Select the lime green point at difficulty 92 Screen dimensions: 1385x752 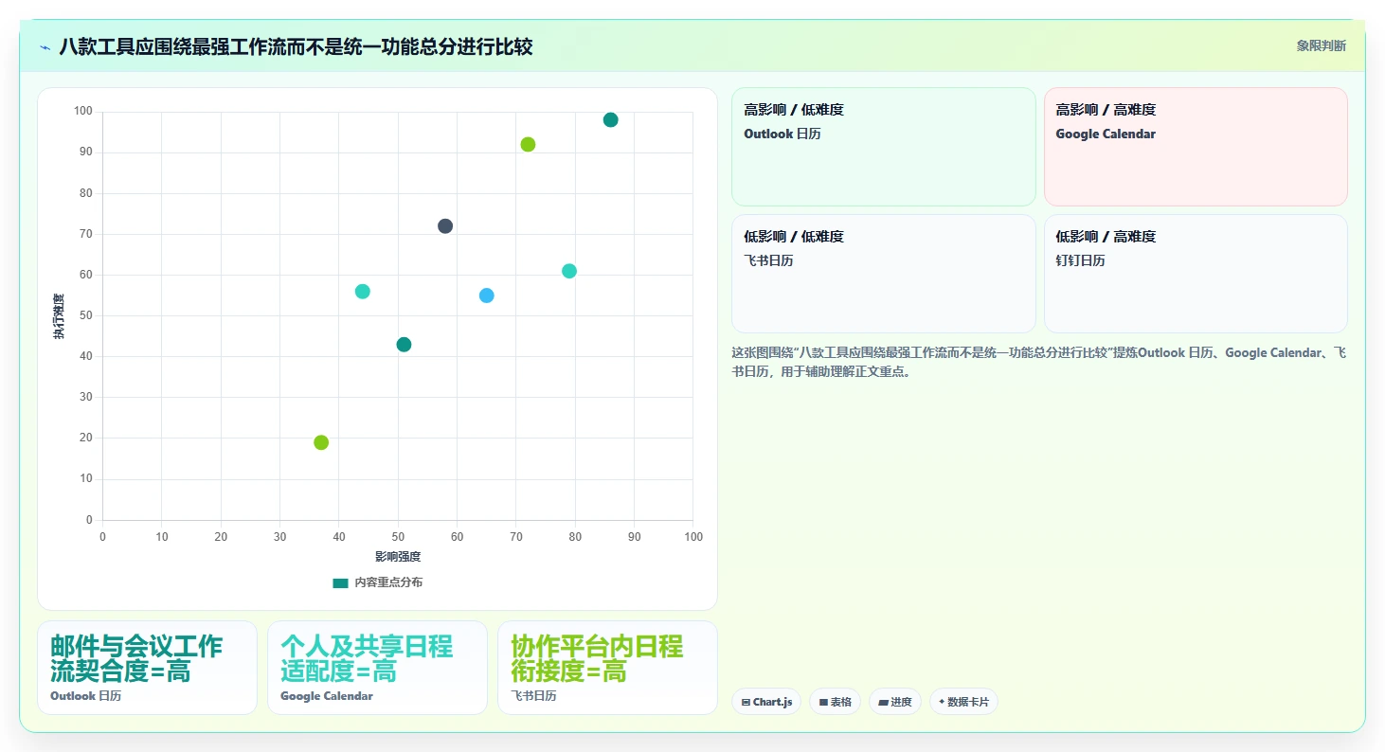tap(528, 145)
